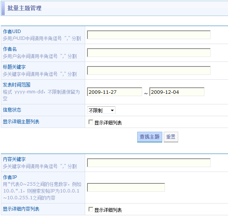228x216 pixels.
Task: Select the start date field showing 2009-11-27
Action: [114, 92]
